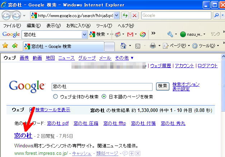Screen dimensions: 225x157
Task: Select the 窓の杜 - Google 検索 tab
Action: pos(64,46)
